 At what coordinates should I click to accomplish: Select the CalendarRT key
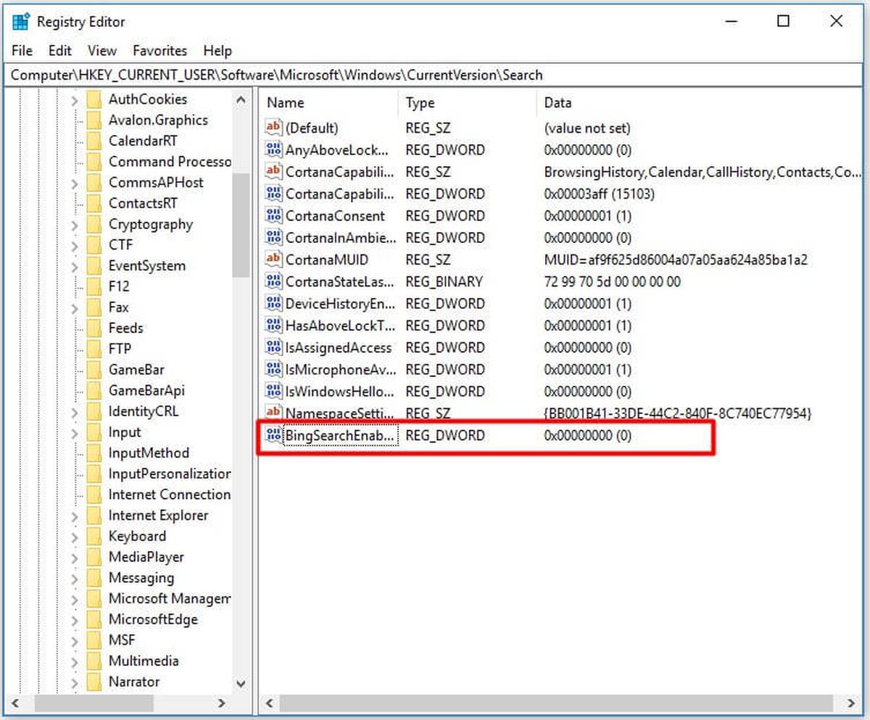click(143, 141)
